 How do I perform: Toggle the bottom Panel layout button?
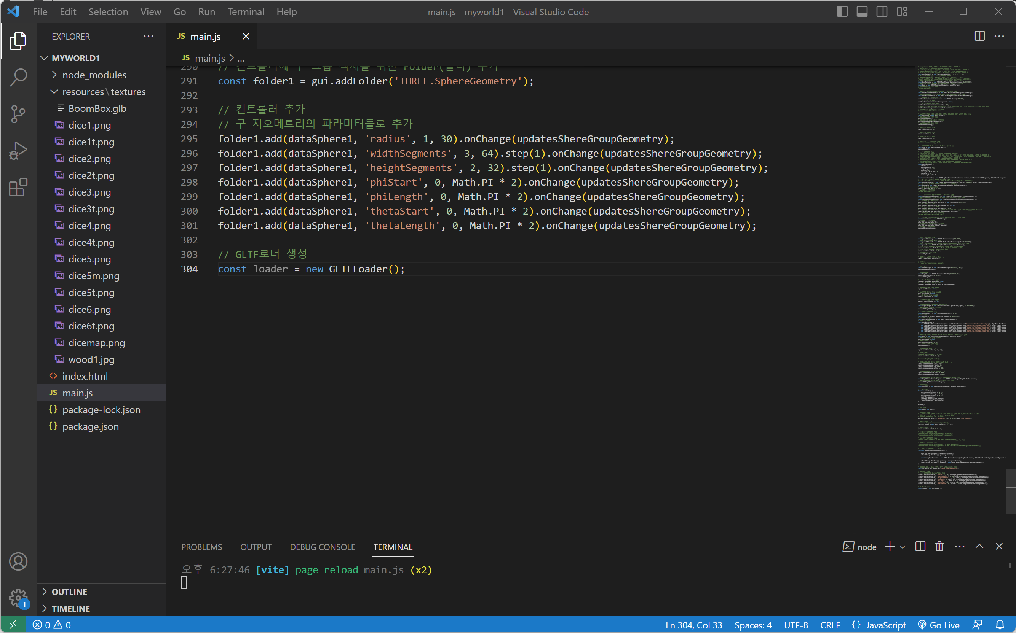click(862, 12)
